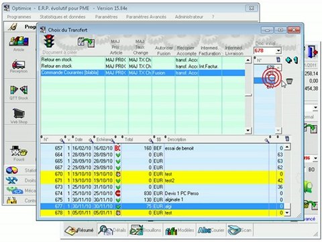322x242 pixels.
Task: Switch to the Brouillons tab
Action: coord(146,230)
